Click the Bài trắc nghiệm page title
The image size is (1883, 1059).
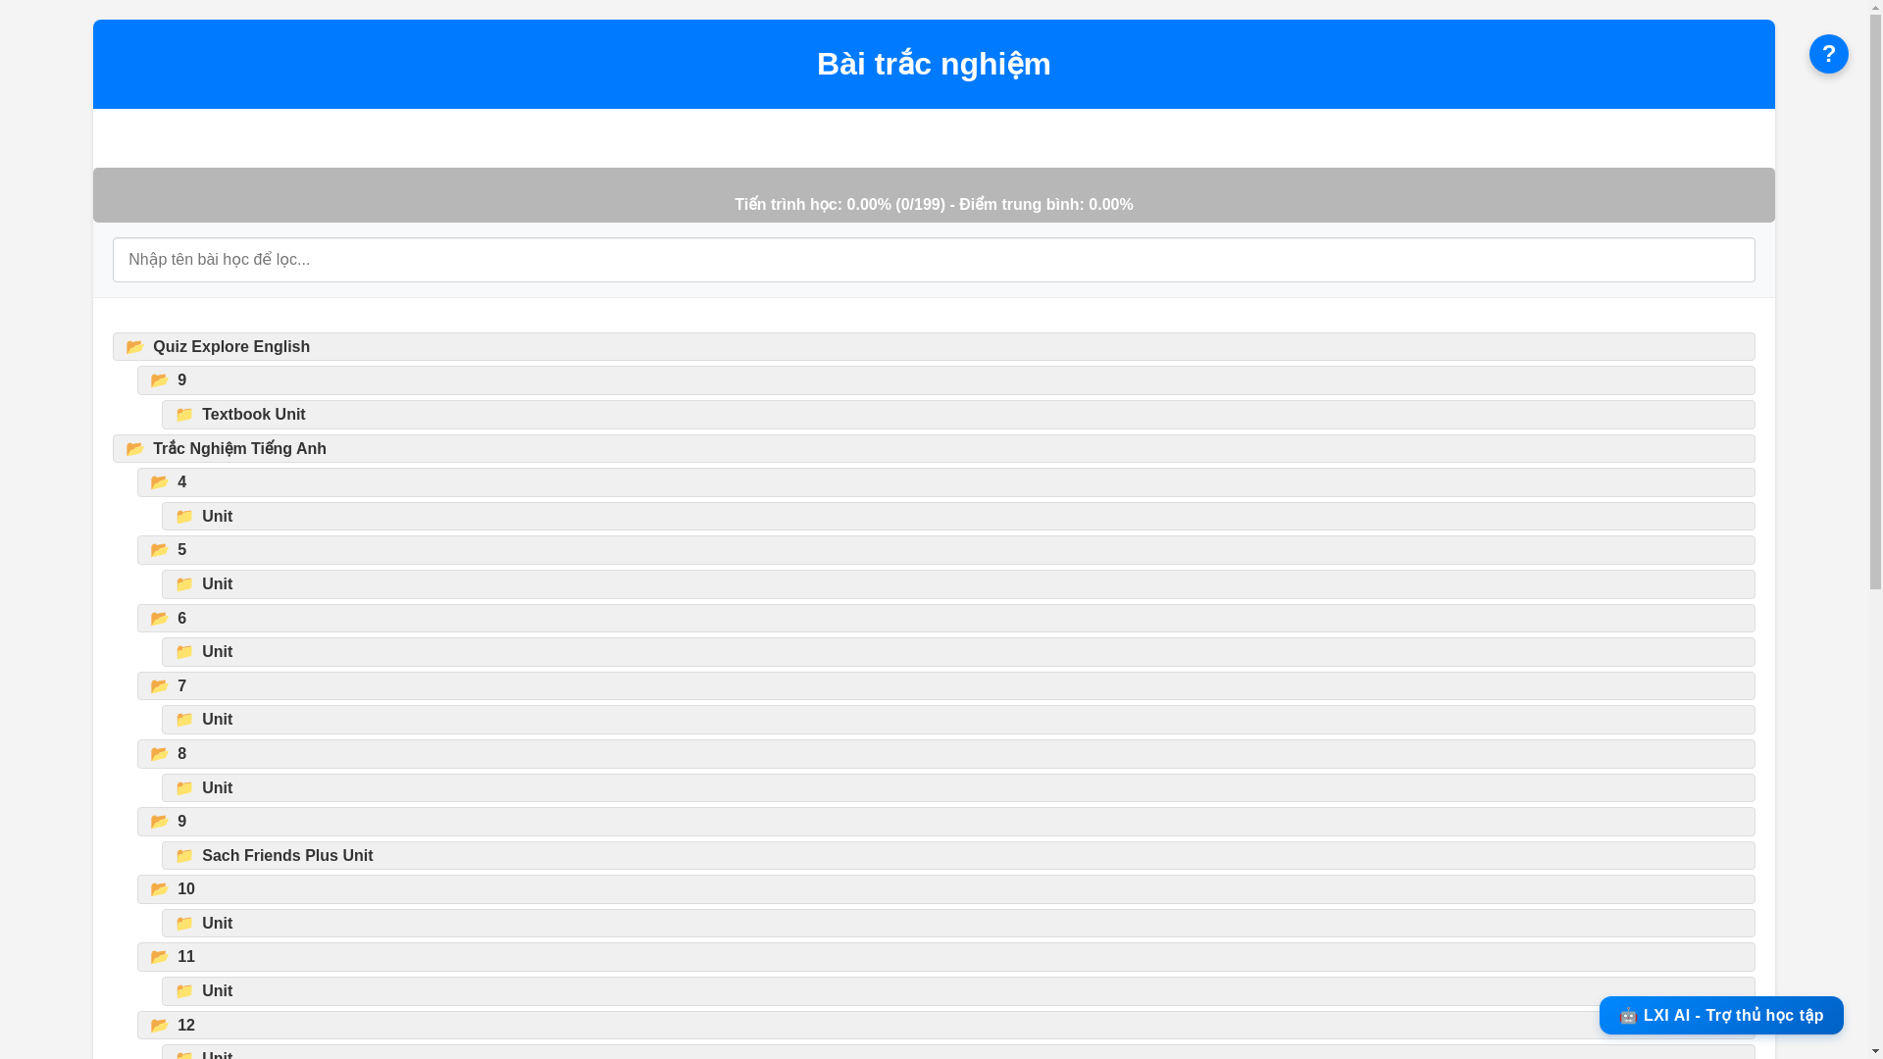click(934, 64)
